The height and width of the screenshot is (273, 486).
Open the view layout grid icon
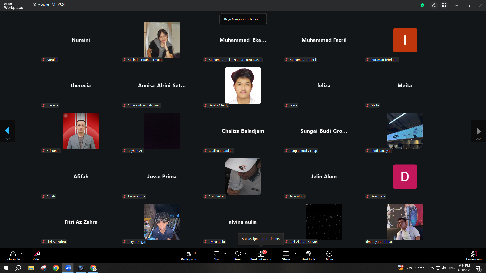point(444,5)
